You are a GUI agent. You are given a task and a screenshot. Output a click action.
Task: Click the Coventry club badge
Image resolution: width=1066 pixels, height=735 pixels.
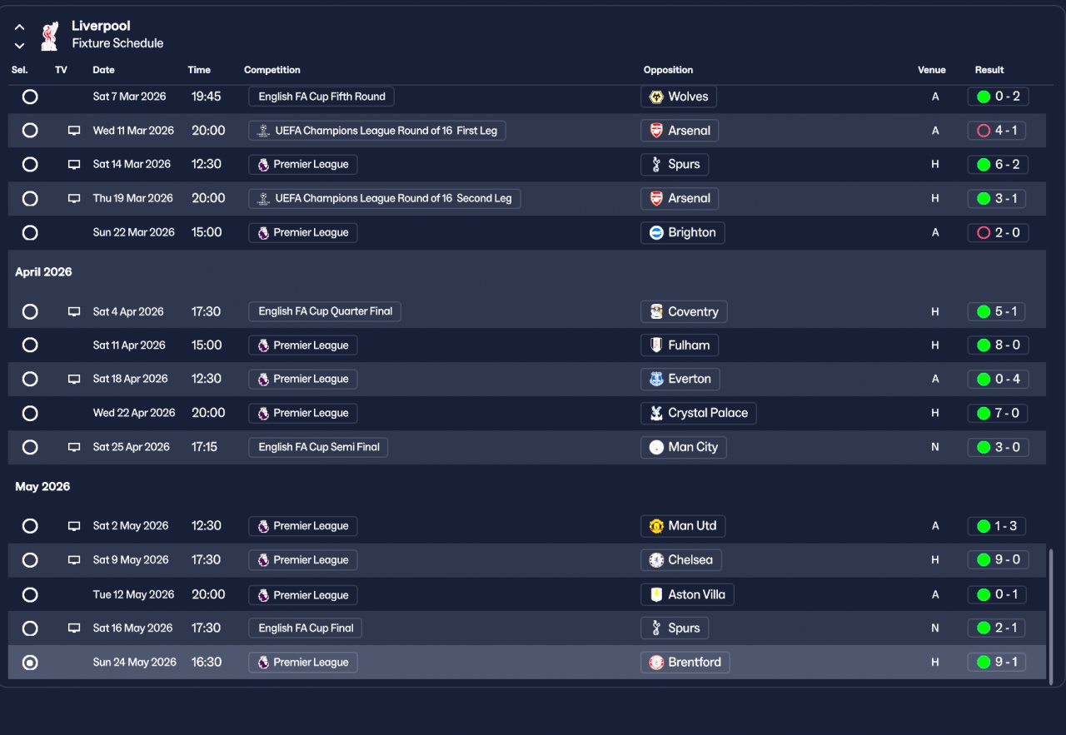click(x=656, y=312)
